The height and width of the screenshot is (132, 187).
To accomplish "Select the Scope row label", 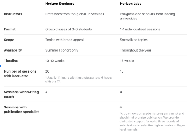I will pos(9,40).
